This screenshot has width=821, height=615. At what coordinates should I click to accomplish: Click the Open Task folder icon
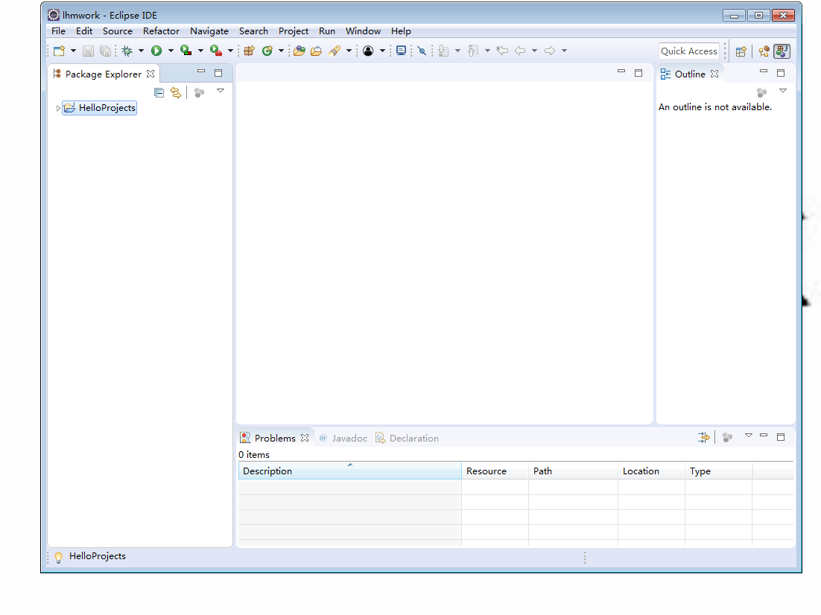pos(316,51)
